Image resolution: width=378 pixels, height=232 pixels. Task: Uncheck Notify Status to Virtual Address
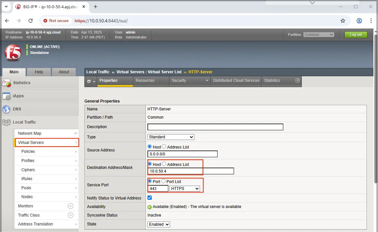point(150,198)
